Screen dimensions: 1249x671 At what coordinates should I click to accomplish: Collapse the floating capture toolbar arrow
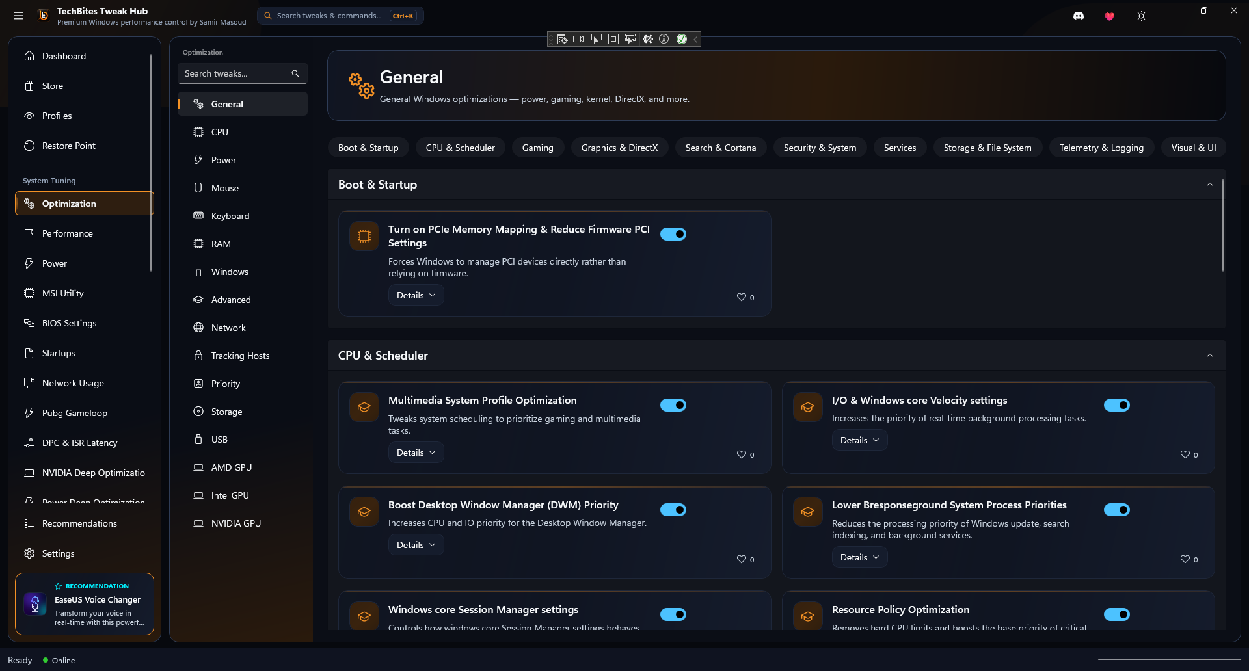pyautogui.click(x=695, y=39)
